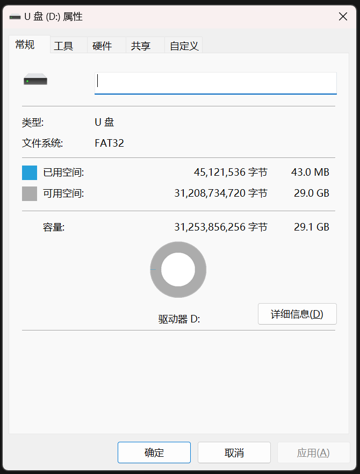
Task: Click the greyed-out 应用(A) button
Action: (313, 453)
